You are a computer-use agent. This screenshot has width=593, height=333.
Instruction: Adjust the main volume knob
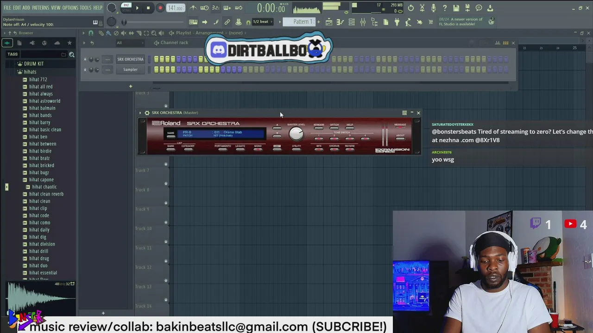click(x=112, y=8)
